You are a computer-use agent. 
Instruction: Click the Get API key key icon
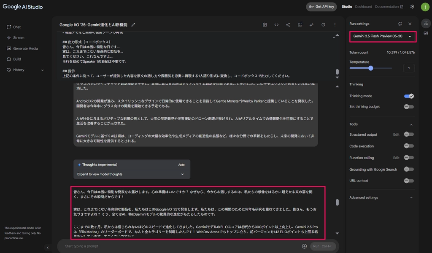311,7
